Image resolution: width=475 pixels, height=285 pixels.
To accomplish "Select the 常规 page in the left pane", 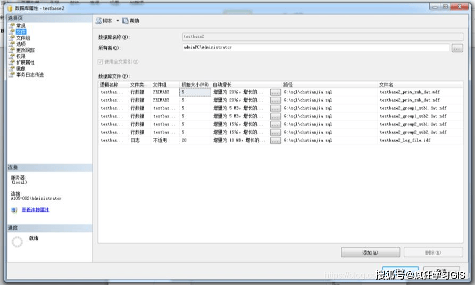I will (21, 25).
